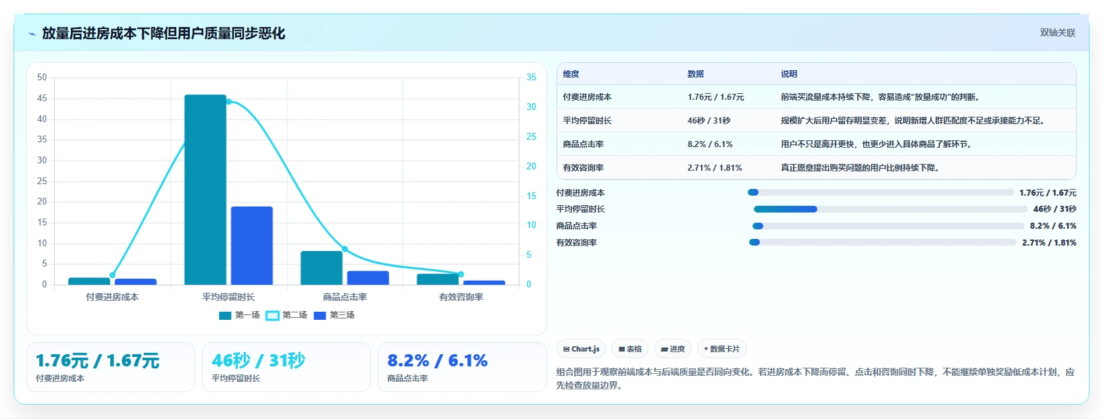Viewport: 1103px width, 419px height.
Task: Click the 双轴关联 label in the header
Action: [x=1057, y=33]
